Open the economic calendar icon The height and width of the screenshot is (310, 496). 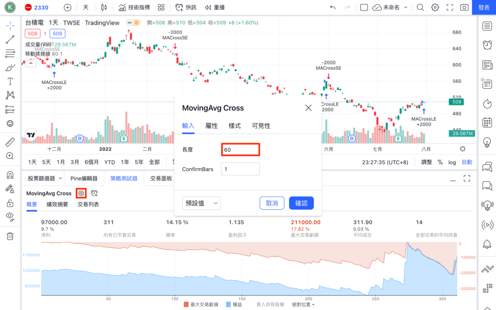click(487, 123)
